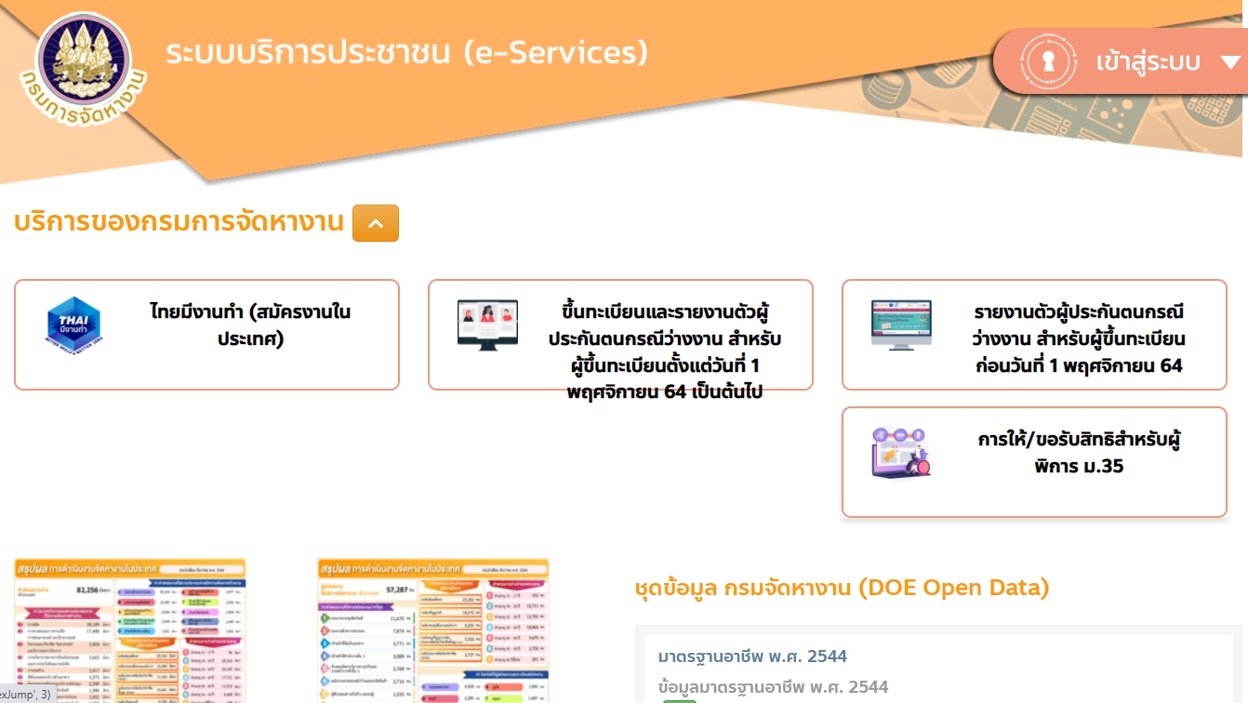Click the DOE Open Data heading
The height and width of the screenshot is (703, 1248).
click(841, 588)
